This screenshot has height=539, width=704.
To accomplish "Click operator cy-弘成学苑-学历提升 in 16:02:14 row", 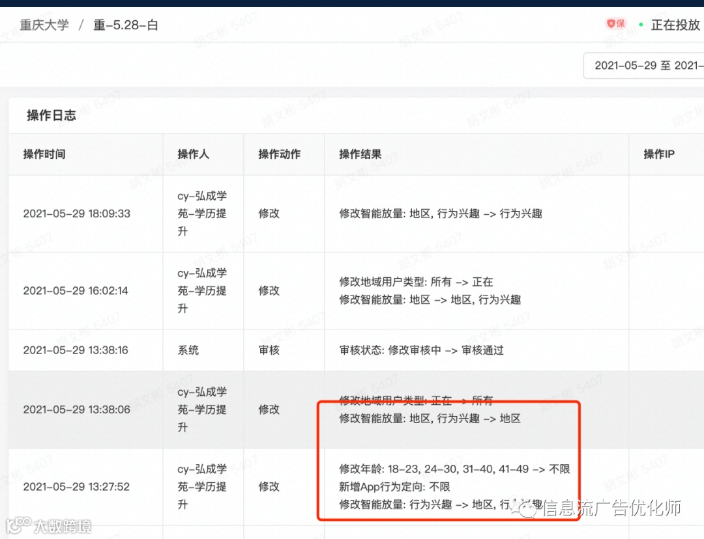I will pos(202,290).
